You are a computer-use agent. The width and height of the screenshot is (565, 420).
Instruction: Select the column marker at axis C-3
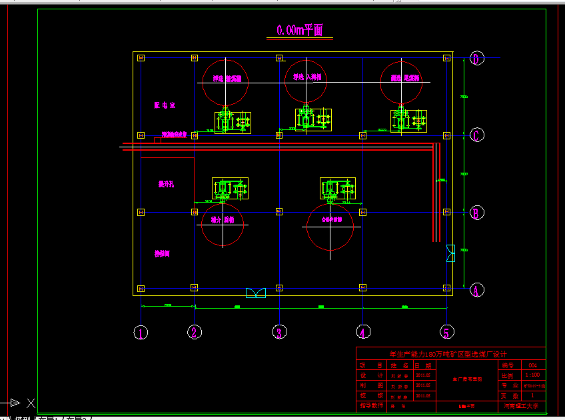click(x=279, y=135)
